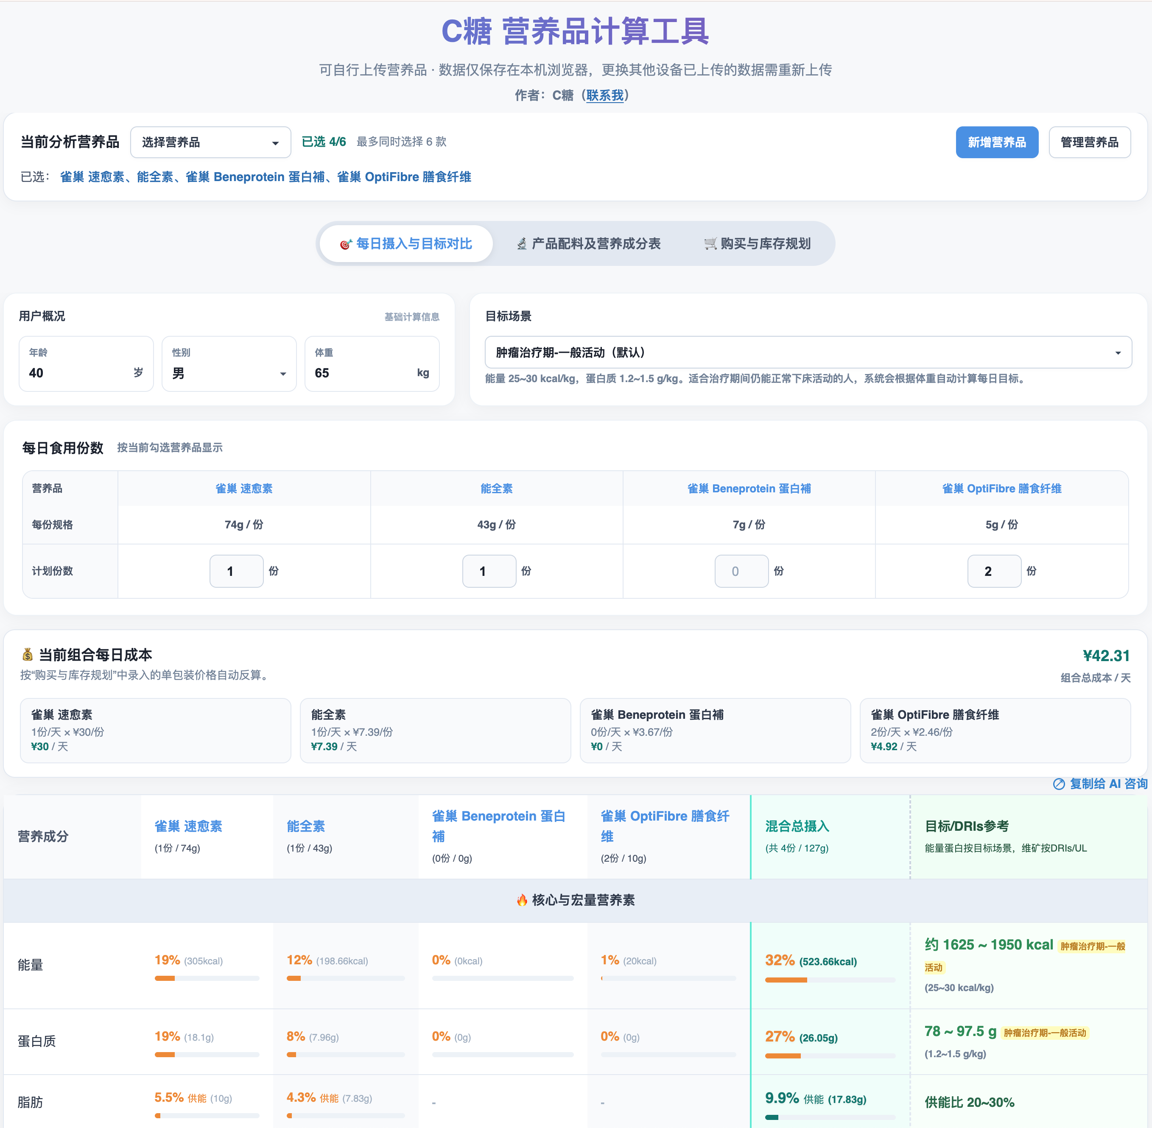Viewport: 1152px width, 1128px height.
Task: Open the 选择营养品 dropdown
Action: tap(210, 142)
